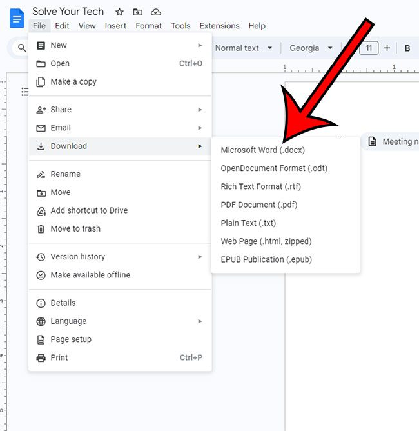Open the Normal text style dropdown
419x431 pixels.
[x=243, y=48]
